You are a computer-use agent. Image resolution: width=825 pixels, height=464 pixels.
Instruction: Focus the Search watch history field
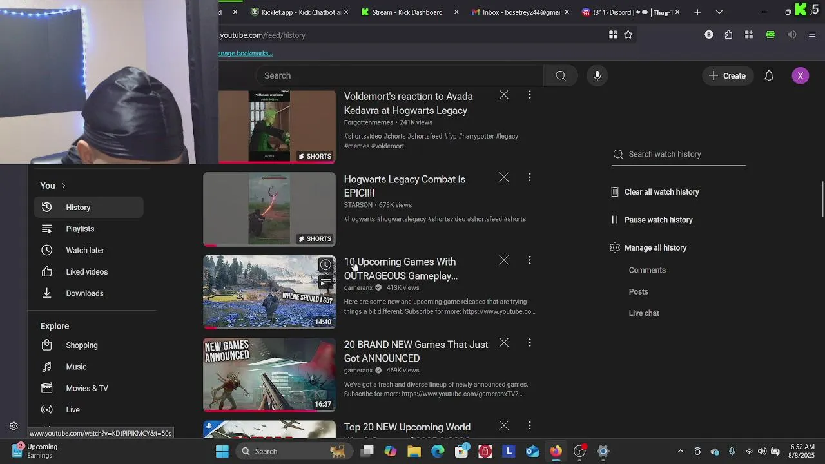679,154
